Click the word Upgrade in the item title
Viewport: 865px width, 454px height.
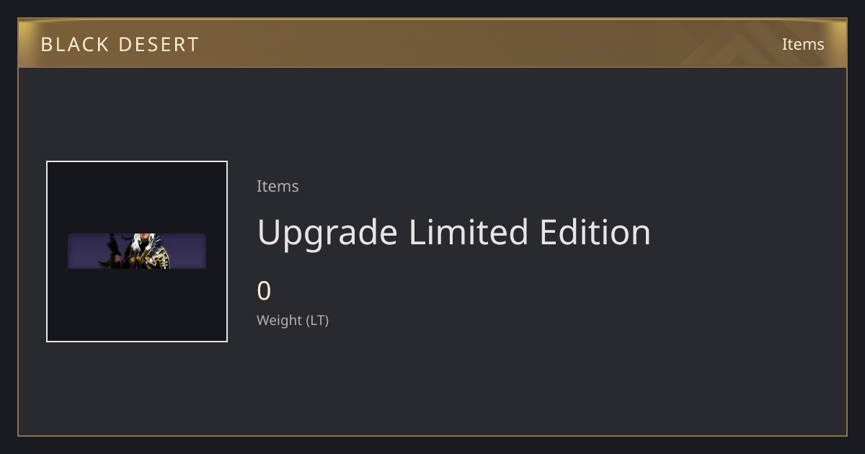327,234
